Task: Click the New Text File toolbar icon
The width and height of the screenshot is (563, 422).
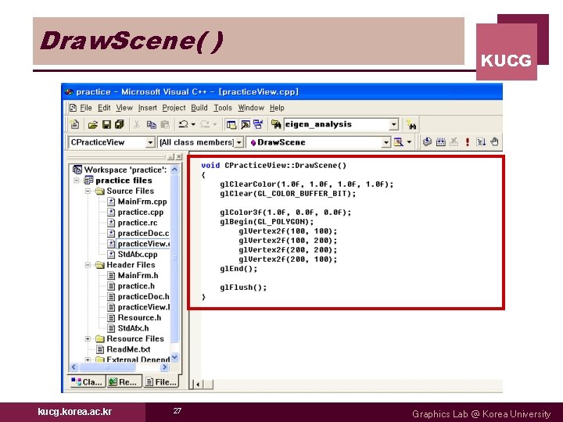Action: pos(75,124)
